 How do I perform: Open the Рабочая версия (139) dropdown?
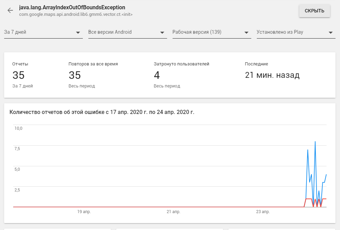(212, 32)
